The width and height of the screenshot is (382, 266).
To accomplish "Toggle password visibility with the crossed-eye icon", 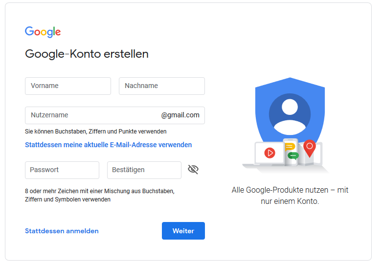I will click(x=193, y=170).
